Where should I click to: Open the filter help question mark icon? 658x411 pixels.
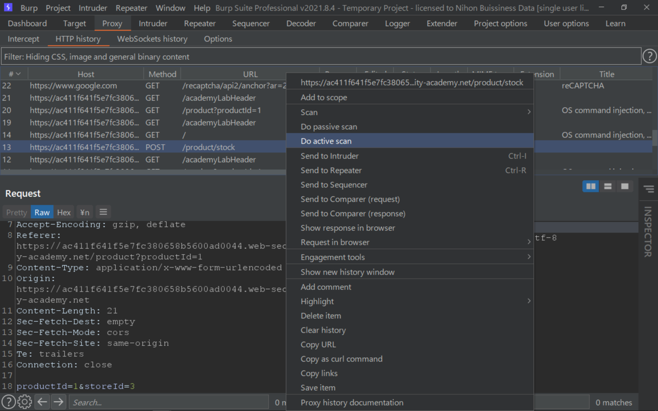point(649,56)
